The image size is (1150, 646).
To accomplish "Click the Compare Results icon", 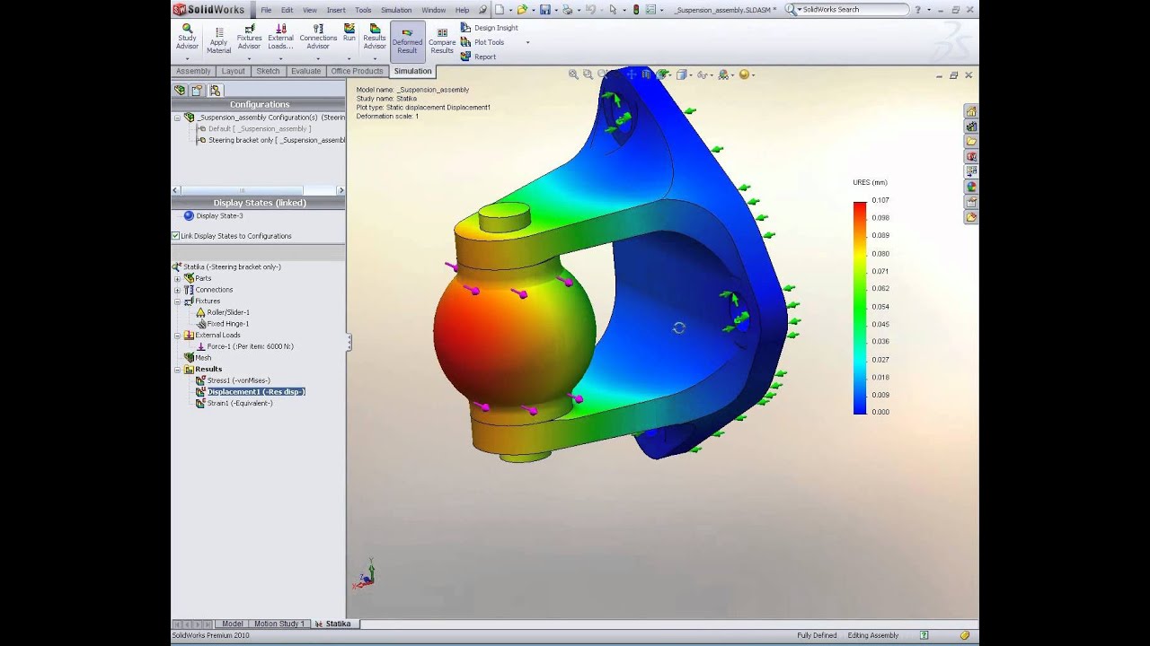I will click(x=442, y=40).
